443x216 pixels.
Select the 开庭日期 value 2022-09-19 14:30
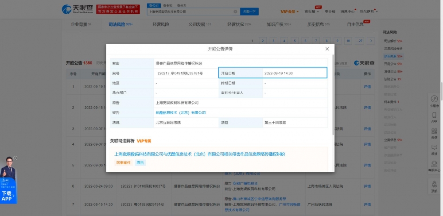278,73
